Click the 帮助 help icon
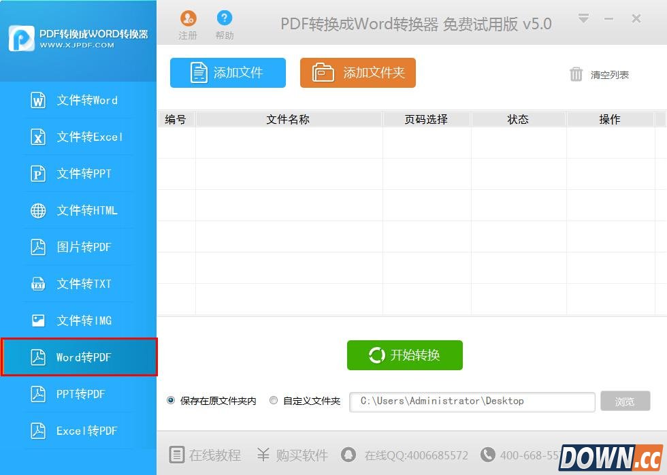667x475 pixels. click(225, 22)
